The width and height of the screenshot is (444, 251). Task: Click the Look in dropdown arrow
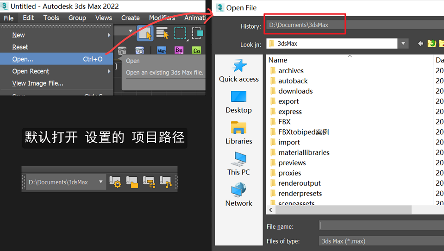click(x=403, y=44)
